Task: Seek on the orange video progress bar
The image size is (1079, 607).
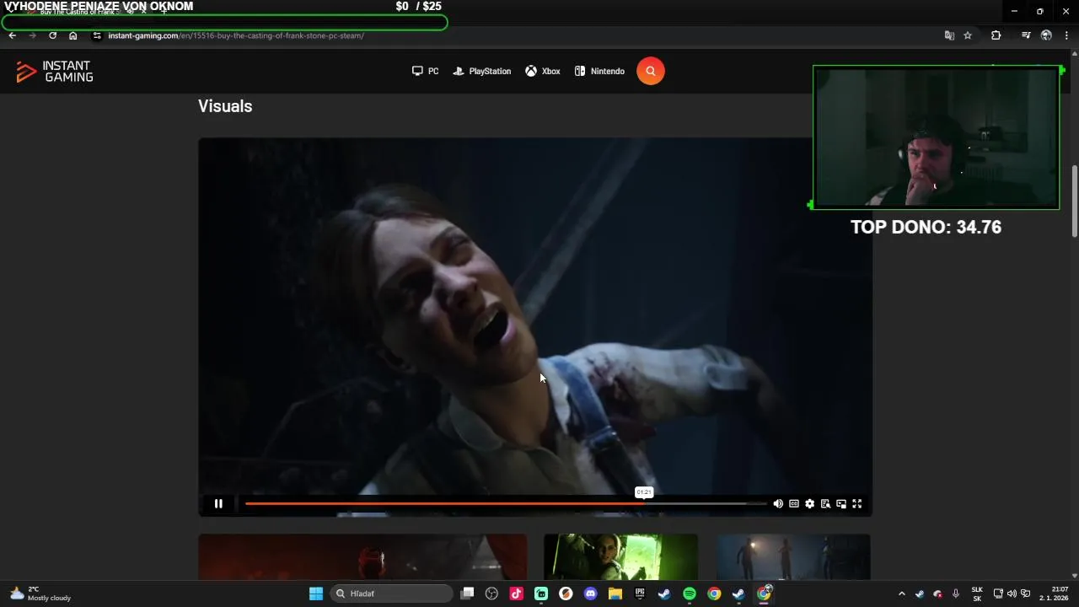Action: [505, 503]
